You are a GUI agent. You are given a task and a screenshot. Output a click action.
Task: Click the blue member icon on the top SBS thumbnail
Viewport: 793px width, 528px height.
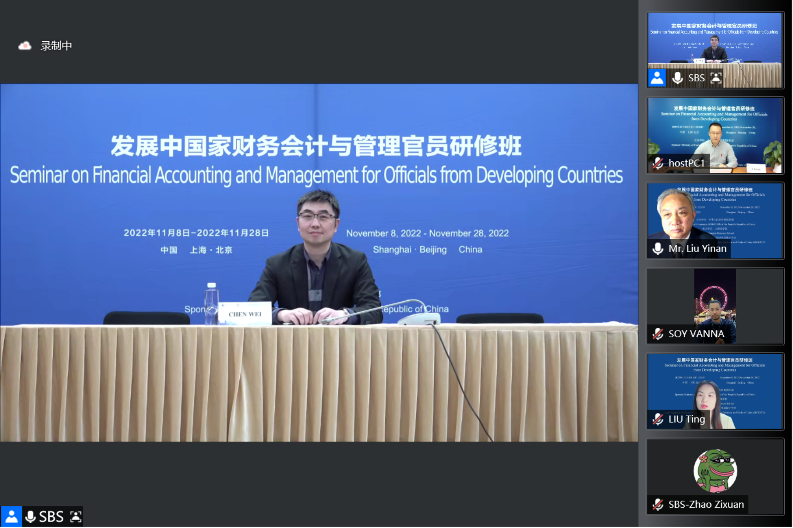pos(658,77)
